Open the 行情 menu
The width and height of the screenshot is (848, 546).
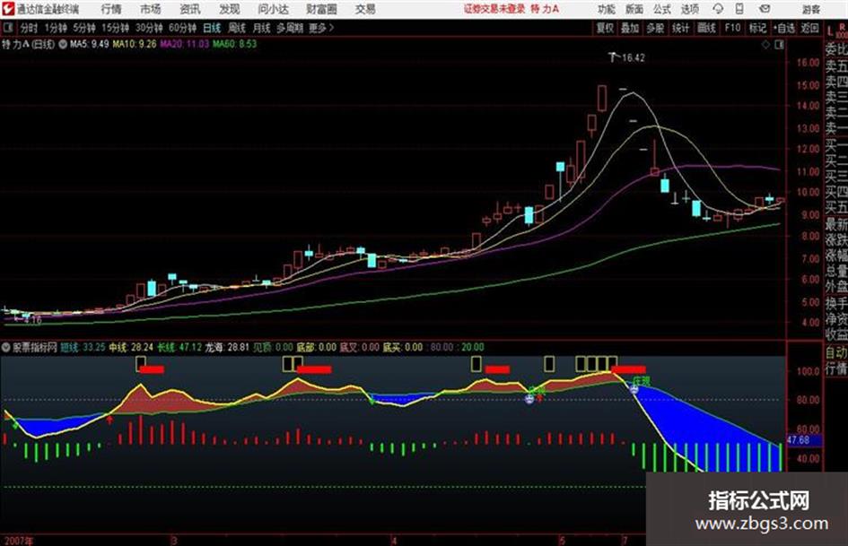[111, 9]
